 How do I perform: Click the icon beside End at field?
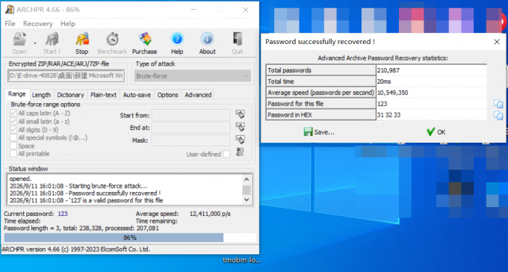pyautogui.click(x=240, y=127)
